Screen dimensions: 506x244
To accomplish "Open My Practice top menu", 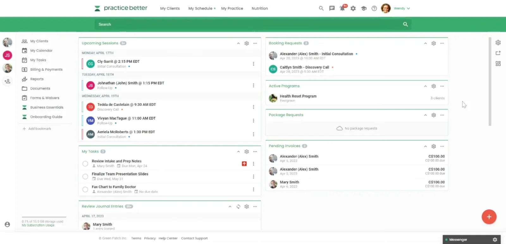I will click(x=232, y=9).
